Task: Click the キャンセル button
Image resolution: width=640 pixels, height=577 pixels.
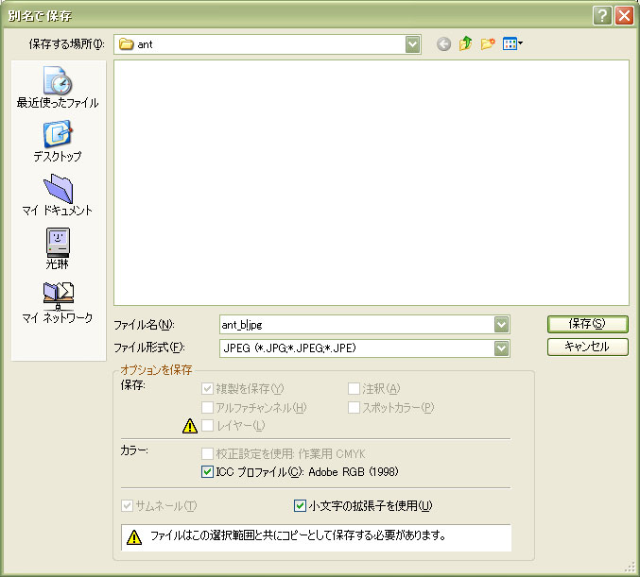Action: (x=587, y=347)
